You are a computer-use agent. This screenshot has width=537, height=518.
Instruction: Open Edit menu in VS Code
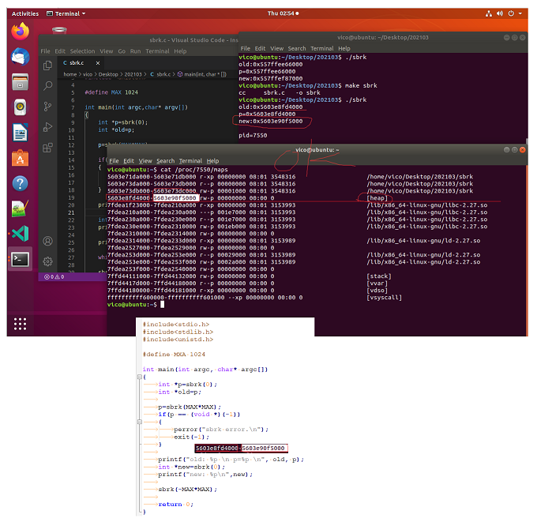pos(60,51)
